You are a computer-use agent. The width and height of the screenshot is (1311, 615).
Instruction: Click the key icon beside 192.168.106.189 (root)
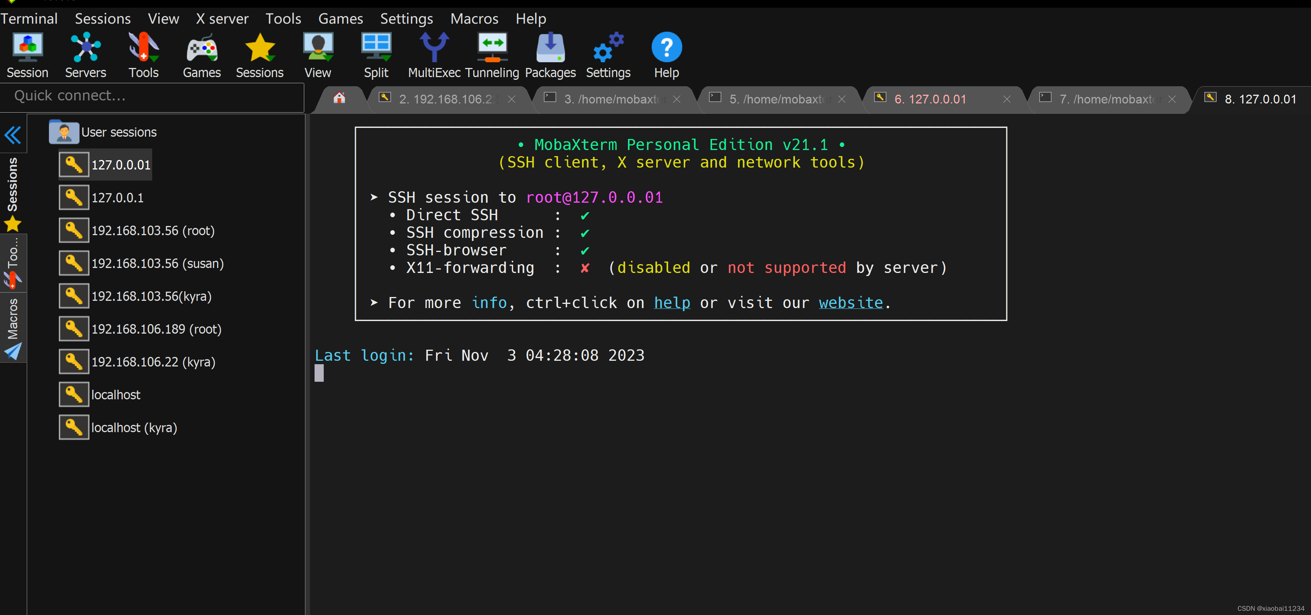pos(74,329)
